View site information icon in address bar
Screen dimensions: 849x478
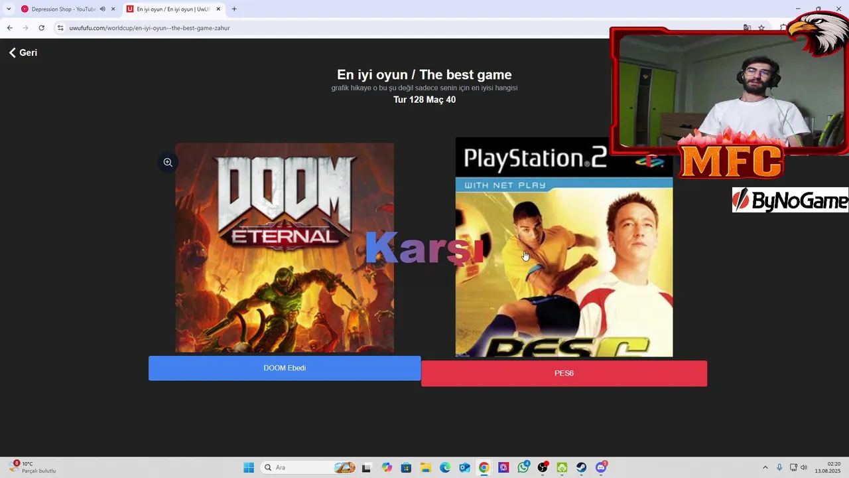point(60,28)
